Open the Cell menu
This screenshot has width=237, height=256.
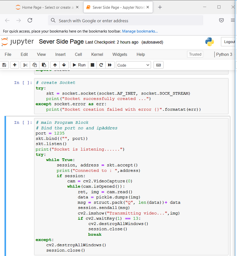pos(79,54)
